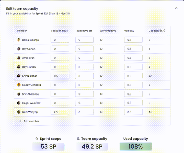The width and height of the screenshot is (184, 153).
Task: Click the Working days column header
Action: [108, 31]
